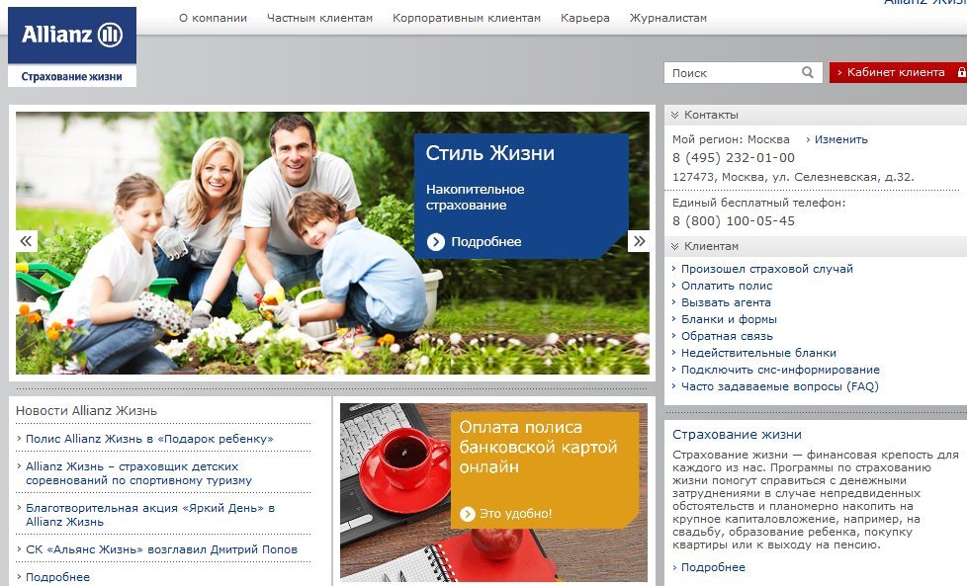This screenshot has width=967, height=586.
Task: Collapse the Контакты section
Action: (x=674, y=115)
